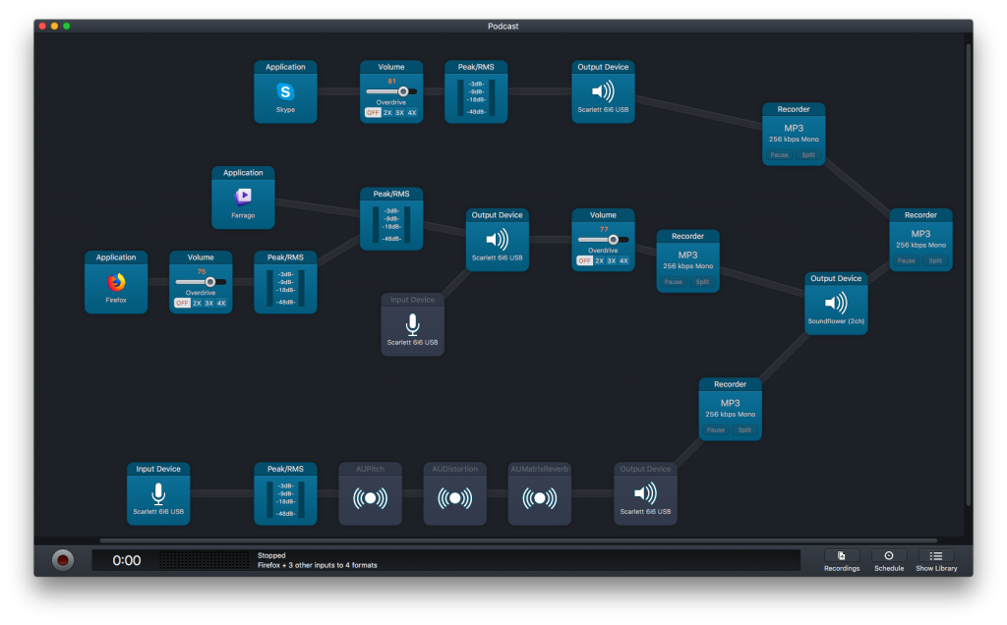The height and width of the screenshot is (625, 1007).
Task: Click the volume slider knob set to 81
Action: [403, 91]
